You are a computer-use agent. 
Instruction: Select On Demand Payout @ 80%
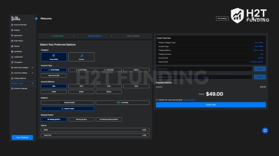coord(109,119)
